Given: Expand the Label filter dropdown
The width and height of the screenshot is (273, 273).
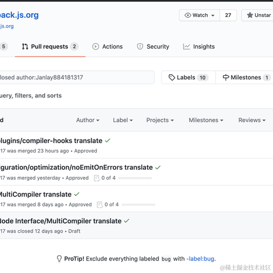Looking at the screenshot, I should click(123, 120).
